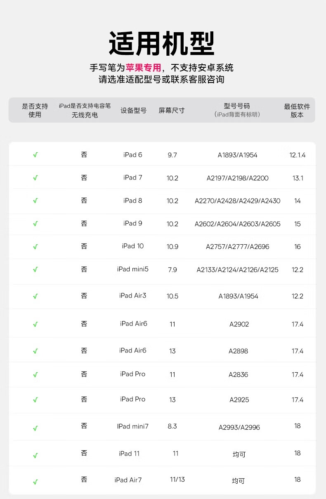Click the 12.2 version in the iPad mini5 row

pyautogui.click(x=298, y=270)
